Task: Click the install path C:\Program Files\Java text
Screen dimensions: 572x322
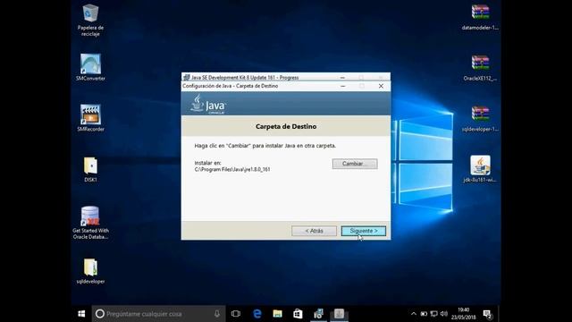Action: [x=232, y=169]
